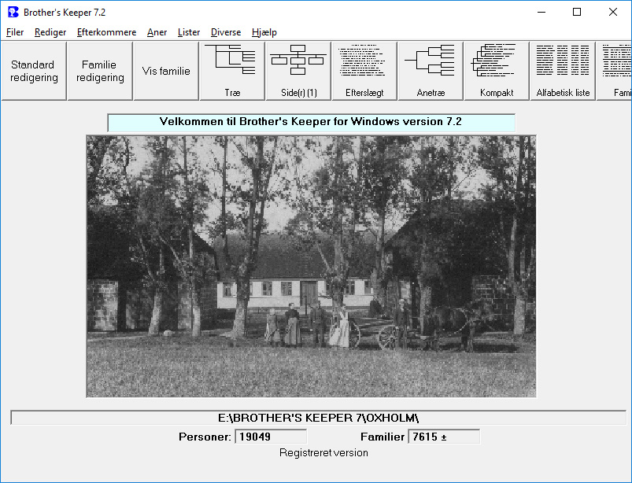
Task: Click the old farmhouse welcome photo
Action: click(311, 266)
